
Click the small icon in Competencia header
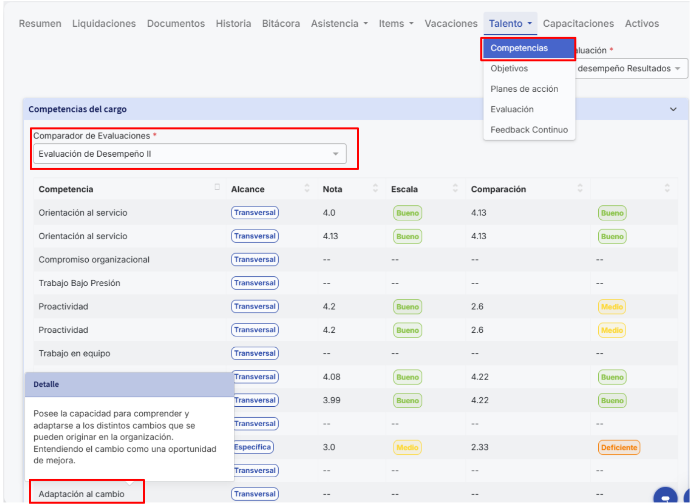click(217, 187)
